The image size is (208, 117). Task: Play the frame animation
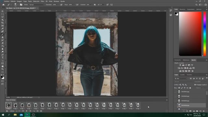27,111
